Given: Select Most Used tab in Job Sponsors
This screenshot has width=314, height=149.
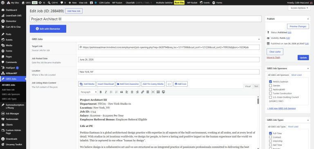Looking at the screenshot, I should (x=296, y=75).
